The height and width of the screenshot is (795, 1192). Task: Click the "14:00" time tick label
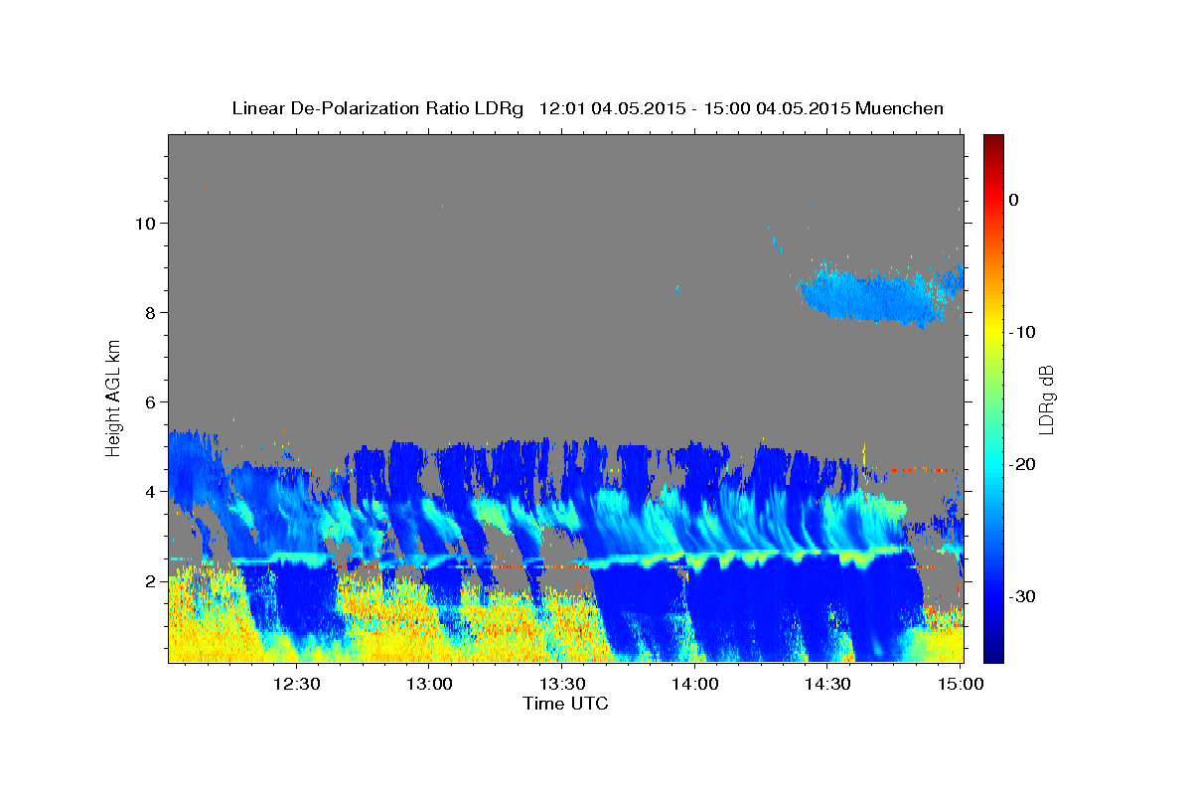tap(695, 684)
